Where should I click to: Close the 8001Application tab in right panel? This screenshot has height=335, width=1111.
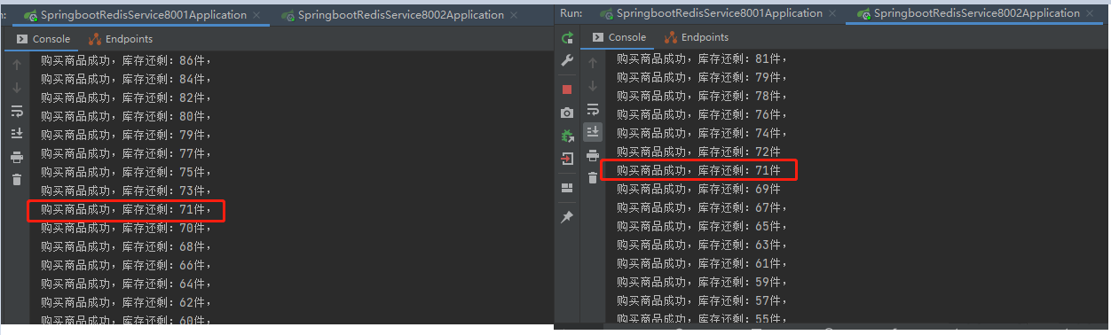[831, 14]
